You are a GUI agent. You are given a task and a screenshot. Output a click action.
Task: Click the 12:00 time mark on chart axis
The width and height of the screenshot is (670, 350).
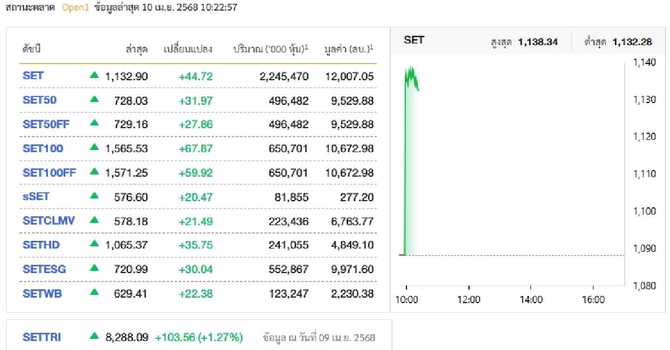(468, 300)
